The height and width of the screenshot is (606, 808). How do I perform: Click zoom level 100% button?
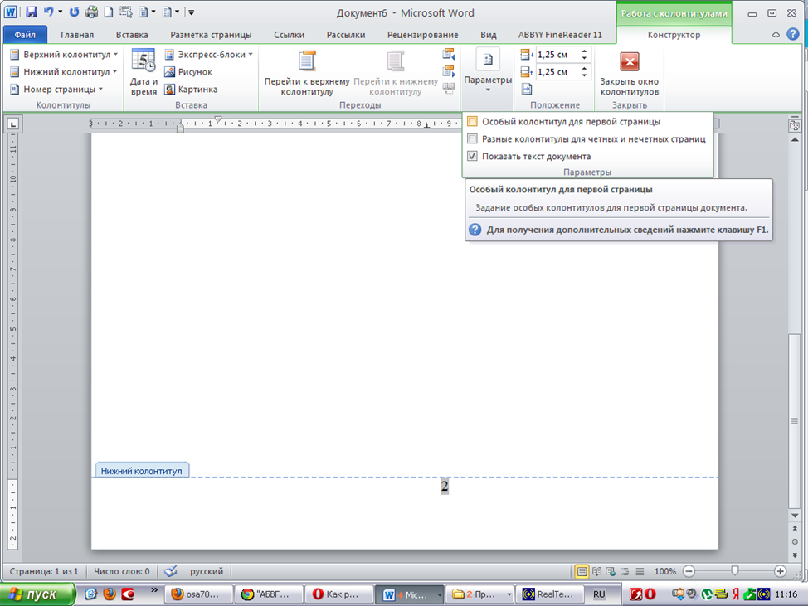point(664,571)
